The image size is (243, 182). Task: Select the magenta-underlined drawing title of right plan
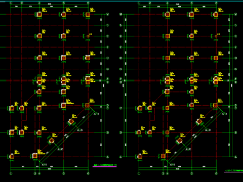[234, 170]
